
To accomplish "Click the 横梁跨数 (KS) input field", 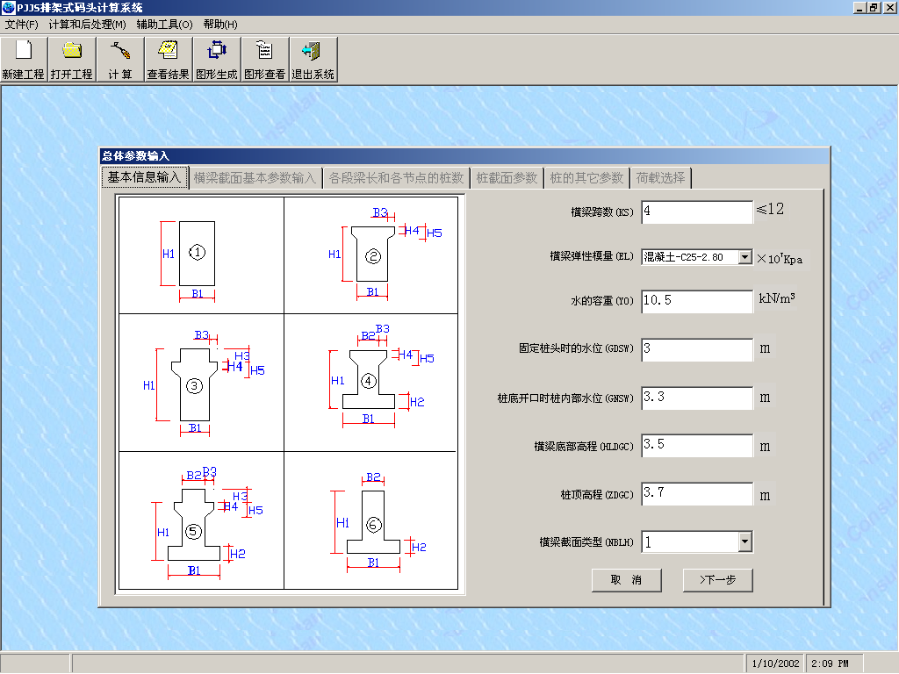I will point(696,212).
